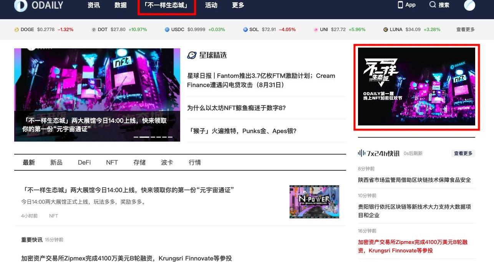Viewport: 494px width, 262px height.
Task: Select the active carousel indicator dash
Action: [144, 137]
